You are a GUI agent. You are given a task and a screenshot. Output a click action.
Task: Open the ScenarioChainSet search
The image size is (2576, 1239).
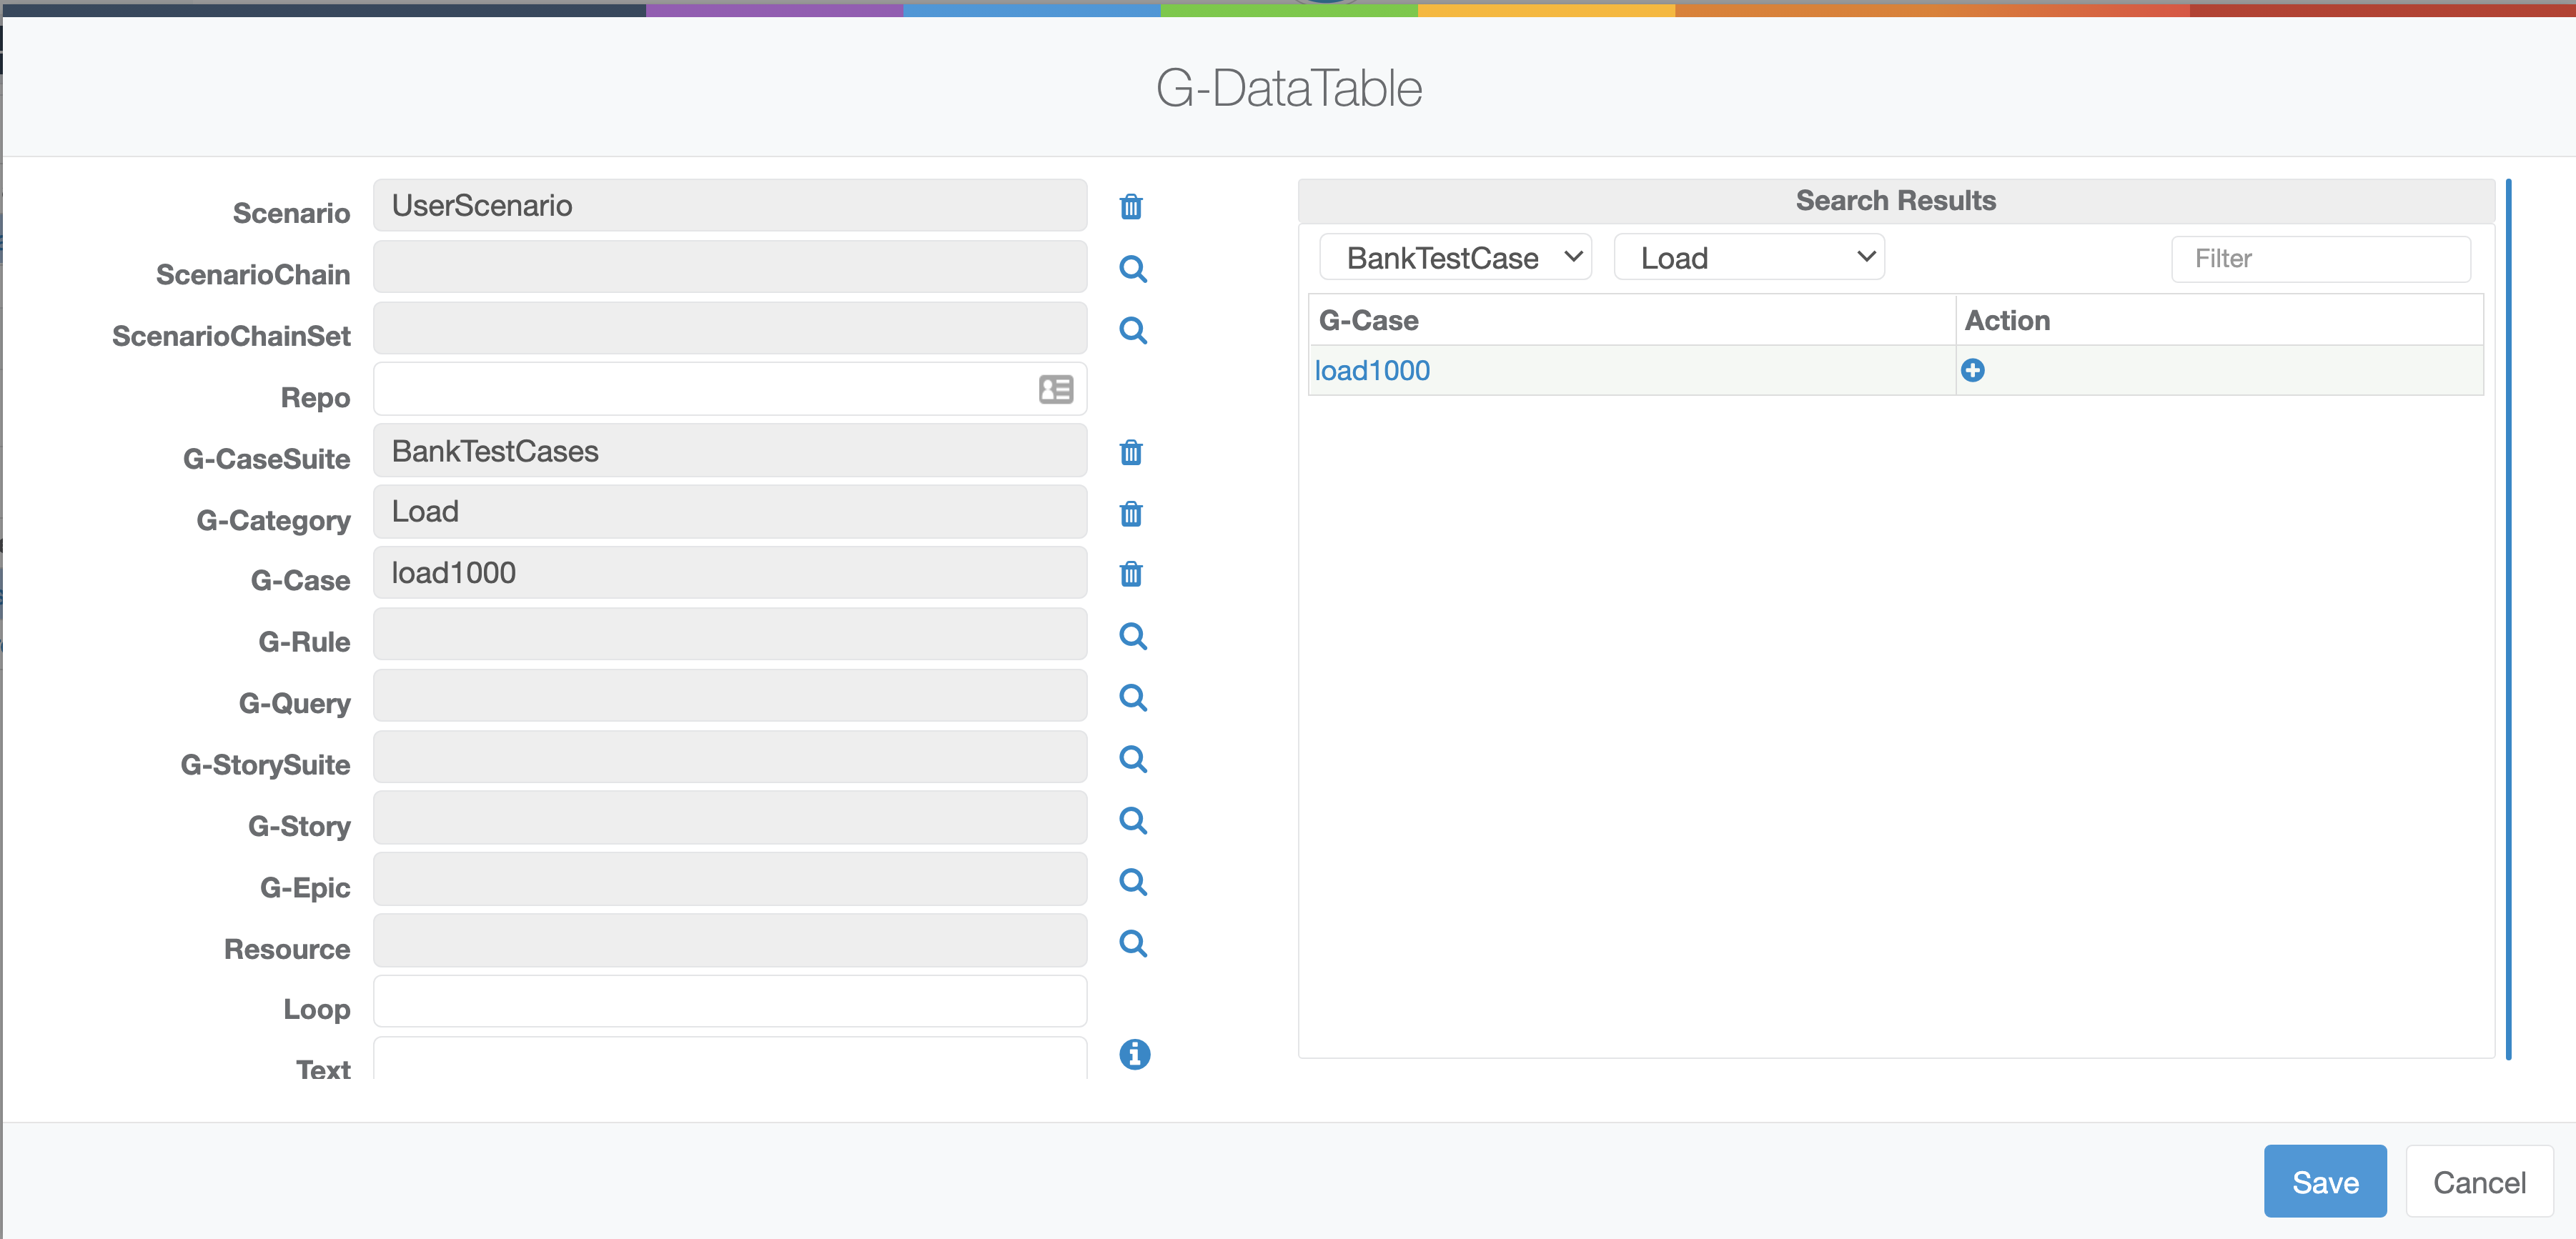coord(1132,330)
